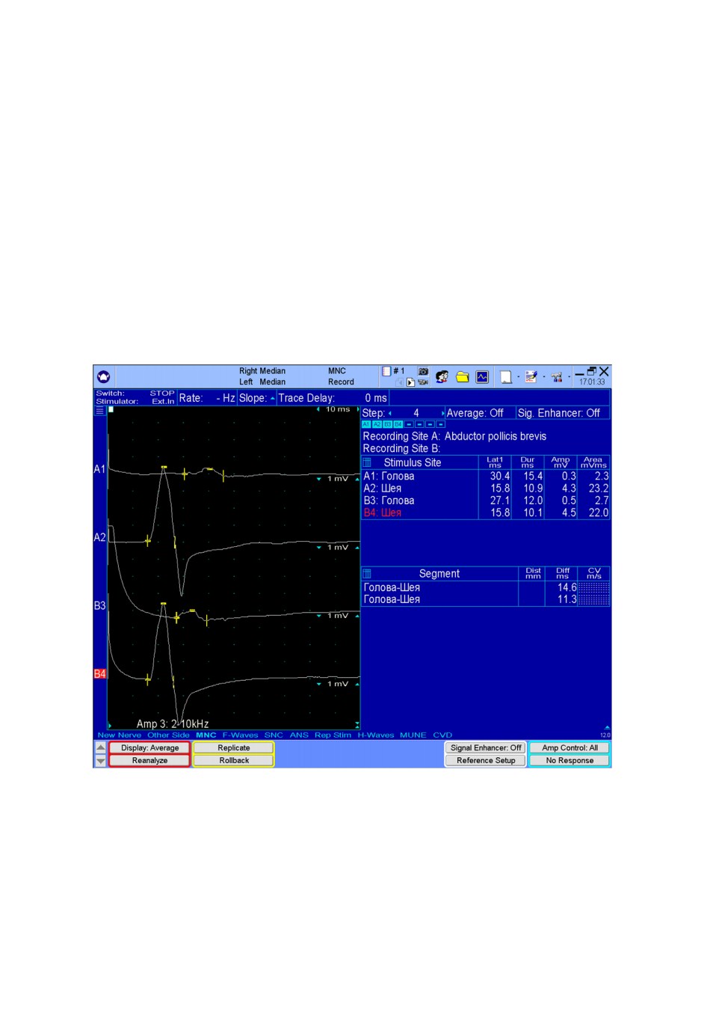Click the round system logo icon
This screenshot has height=1010, width=713.
point(103,376)
